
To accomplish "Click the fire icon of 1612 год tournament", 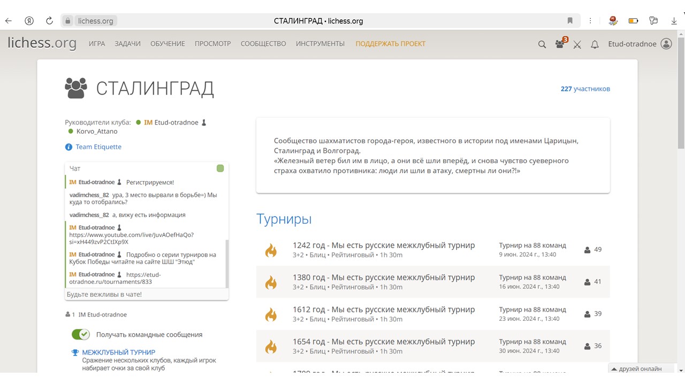I will 271,314.
